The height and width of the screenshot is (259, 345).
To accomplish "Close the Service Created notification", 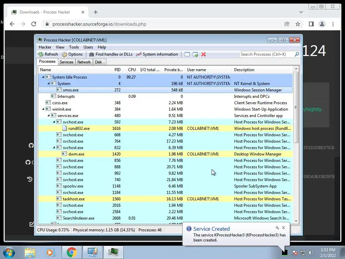I will coord(283,228).
